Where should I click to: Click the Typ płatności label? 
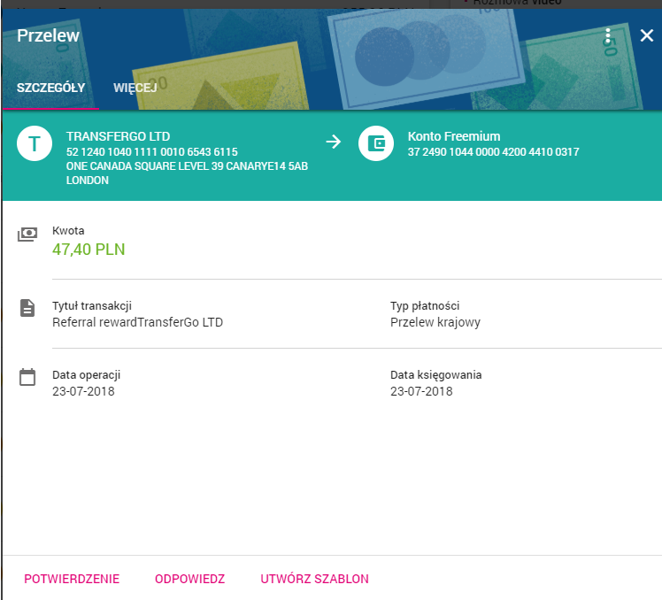(425, 305)
